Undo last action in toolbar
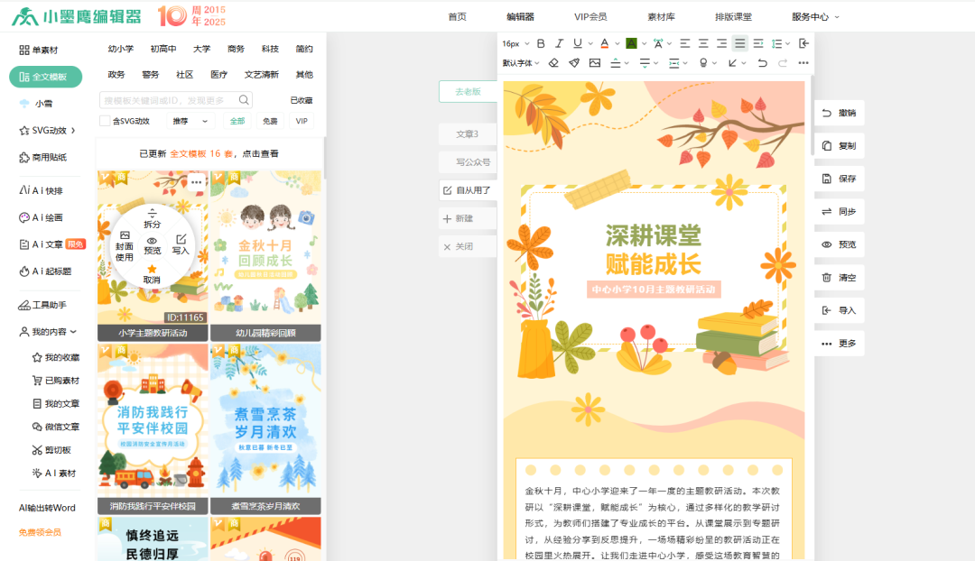975x561 pixels. coord(763,63)
